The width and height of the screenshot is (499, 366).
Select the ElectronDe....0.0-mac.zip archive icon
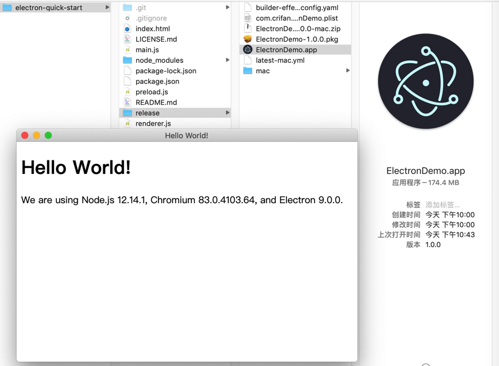pos(248,28)
